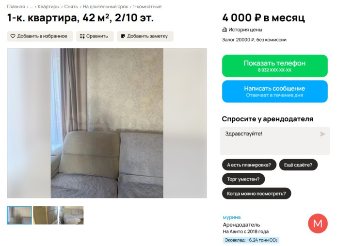Open the мурина seller profile link

(x=232, y=217)
